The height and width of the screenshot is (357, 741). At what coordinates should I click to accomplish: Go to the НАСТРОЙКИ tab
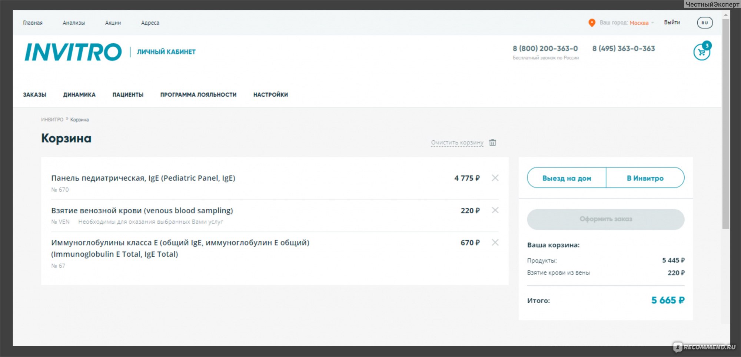click(270, 94)
